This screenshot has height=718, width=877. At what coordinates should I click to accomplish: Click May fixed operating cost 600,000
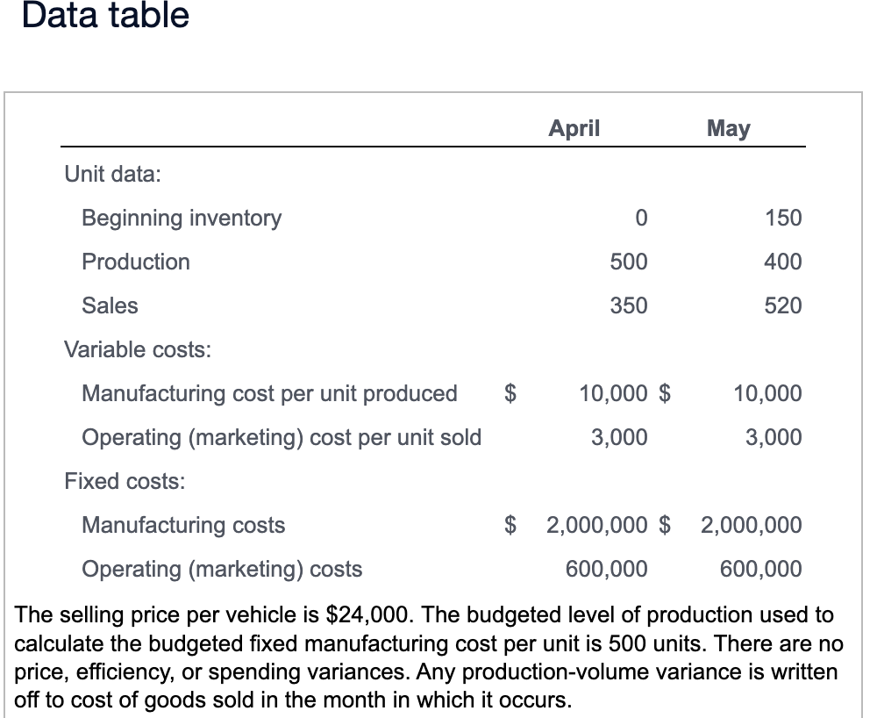tap(760, 569)
